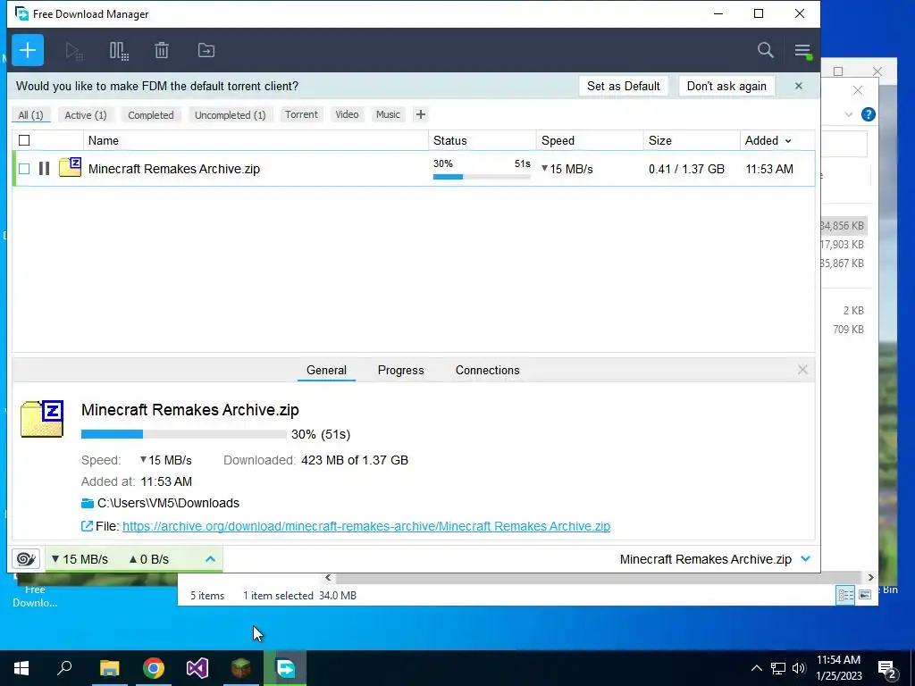The width and height of the screenshot is (915, 686).
Task: Open taskbar search magnifier
Action: (x=64, y=668)
